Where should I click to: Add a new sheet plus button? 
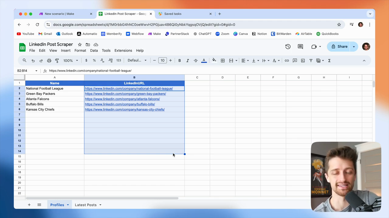[29, 205]
